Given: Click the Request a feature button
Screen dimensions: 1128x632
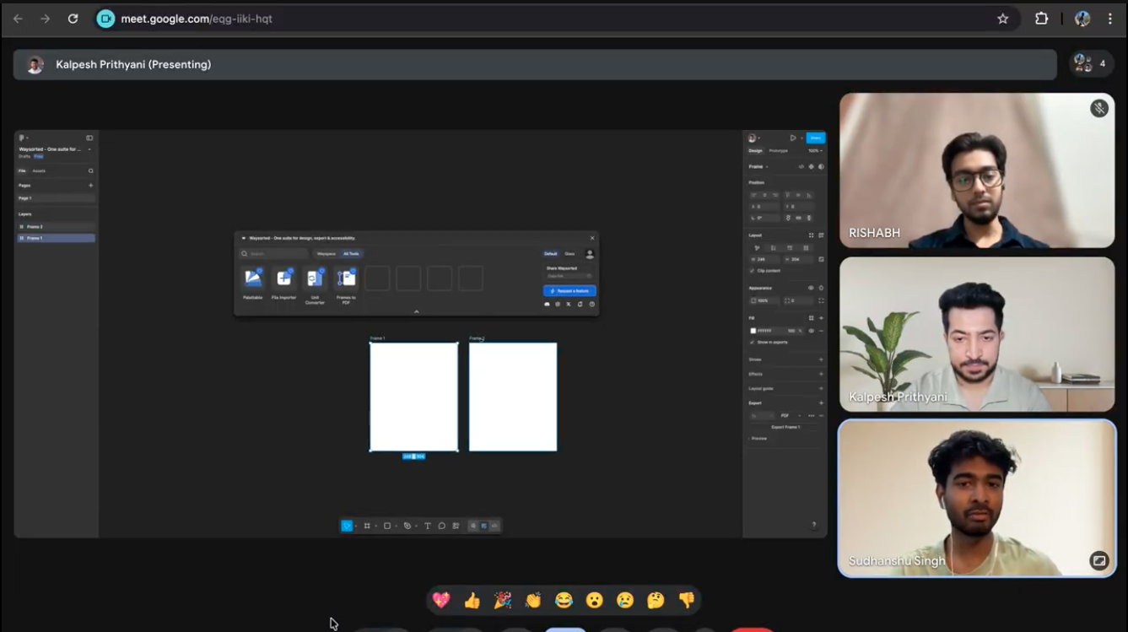Looking at the screenshot, I should click(x=569, y=291).
